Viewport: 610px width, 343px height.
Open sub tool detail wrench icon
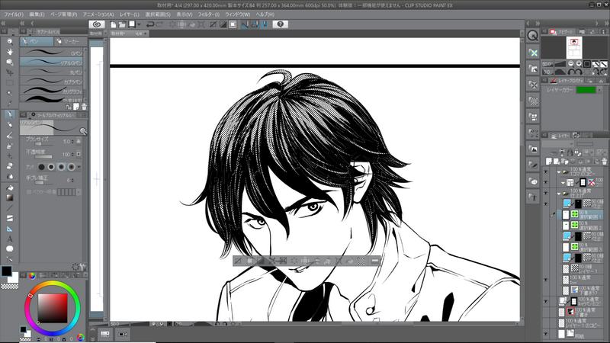83,131
